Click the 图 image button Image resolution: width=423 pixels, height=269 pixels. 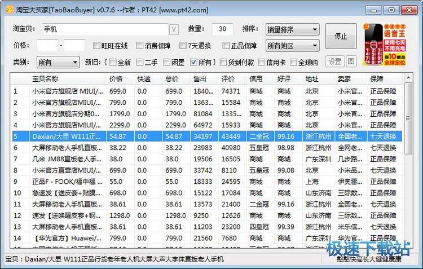(x=351, y=61)
